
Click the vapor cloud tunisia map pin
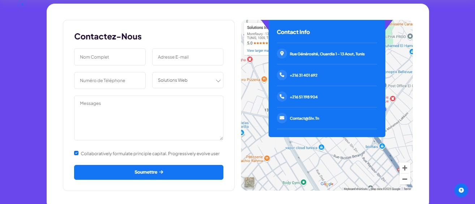pyautogui.click(x=321, y=147)
